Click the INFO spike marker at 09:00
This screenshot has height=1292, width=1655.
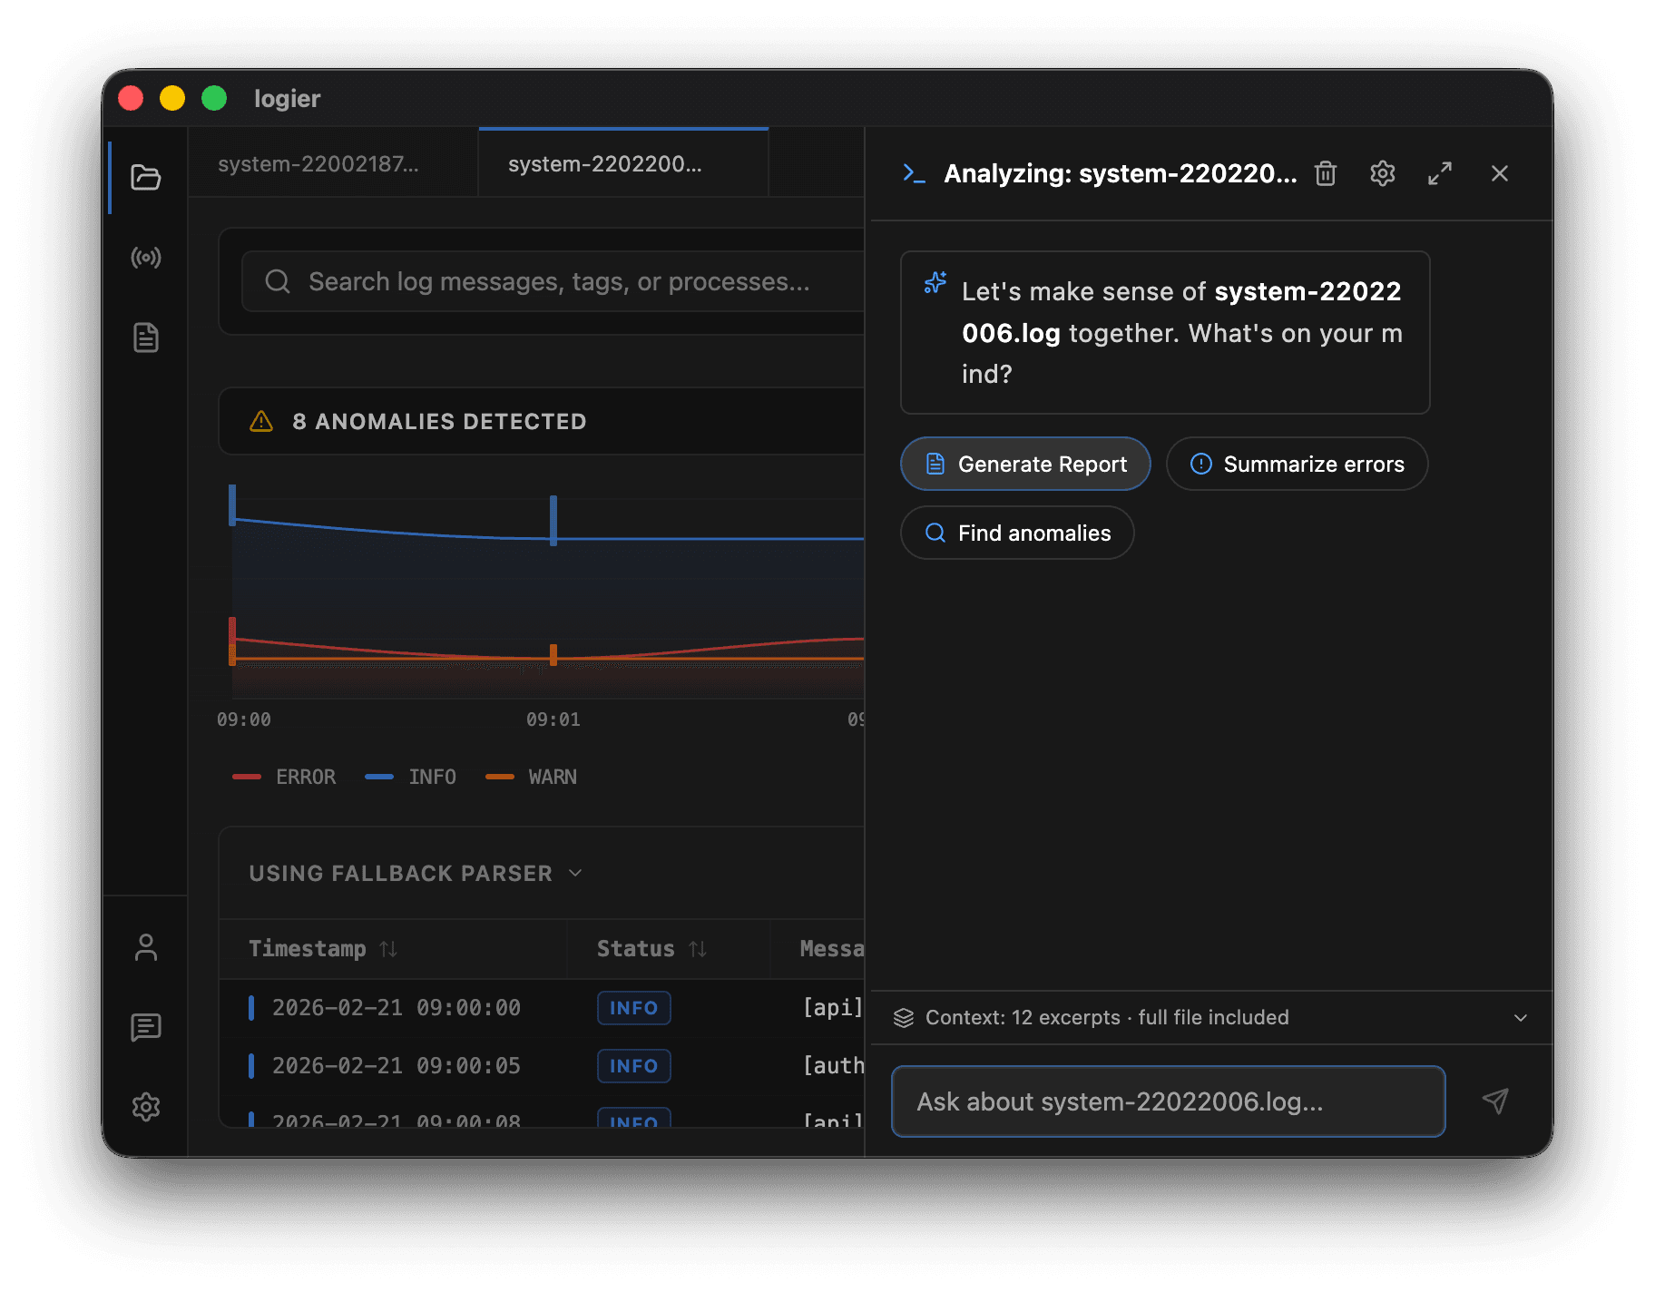pyautogui.click(x=232, y=504)
